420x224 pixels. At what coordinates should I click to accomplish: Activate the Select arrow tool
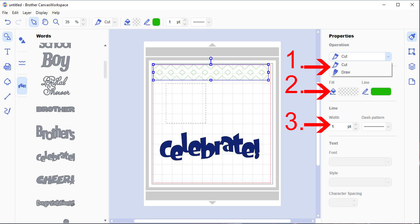pyautogui.click(x=34, y=22)
